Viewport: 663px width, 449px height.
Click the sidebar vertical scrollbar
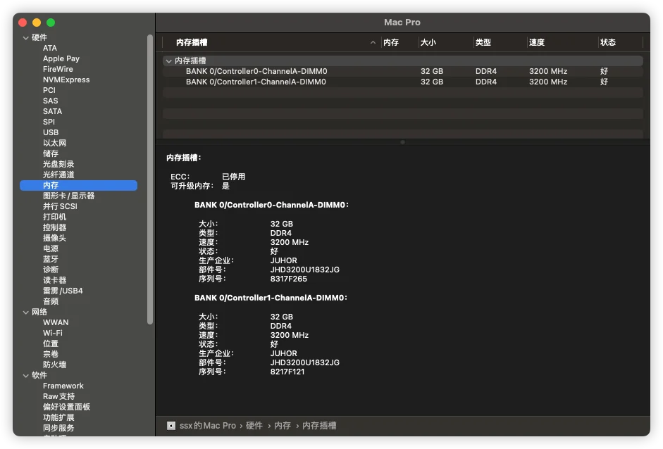point(149,179)
